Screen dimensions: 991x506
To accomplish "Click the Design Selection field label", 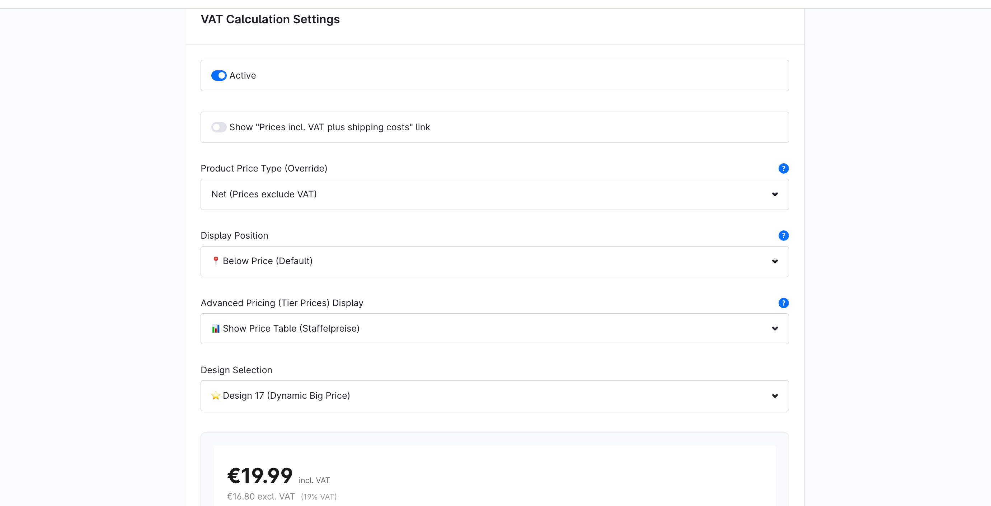I will click(x=236, y=370).
